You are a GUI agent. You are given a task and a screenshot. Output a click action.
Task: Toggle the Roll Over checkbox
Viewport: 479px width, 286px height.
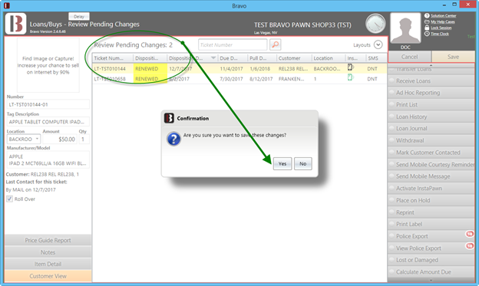(x=9, y=199)
